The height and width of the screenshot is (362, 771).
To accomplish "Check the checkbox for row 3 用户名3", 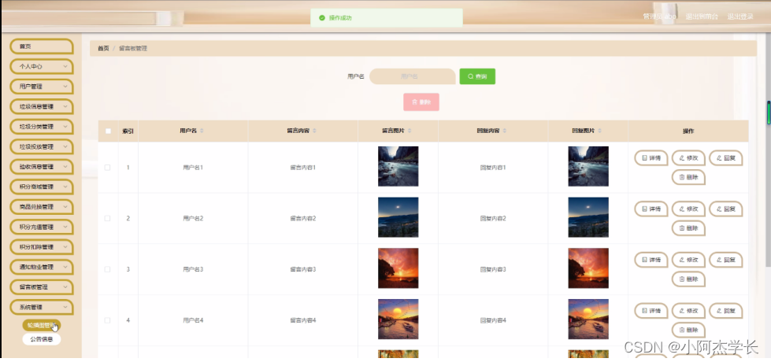I will pyautogui.click(x=108, y=269).
